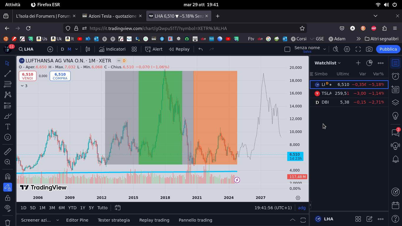This screenshot has height=226, width=402.
Task: Toggle adg adjustment setting
Action: [x=302, y=208]
